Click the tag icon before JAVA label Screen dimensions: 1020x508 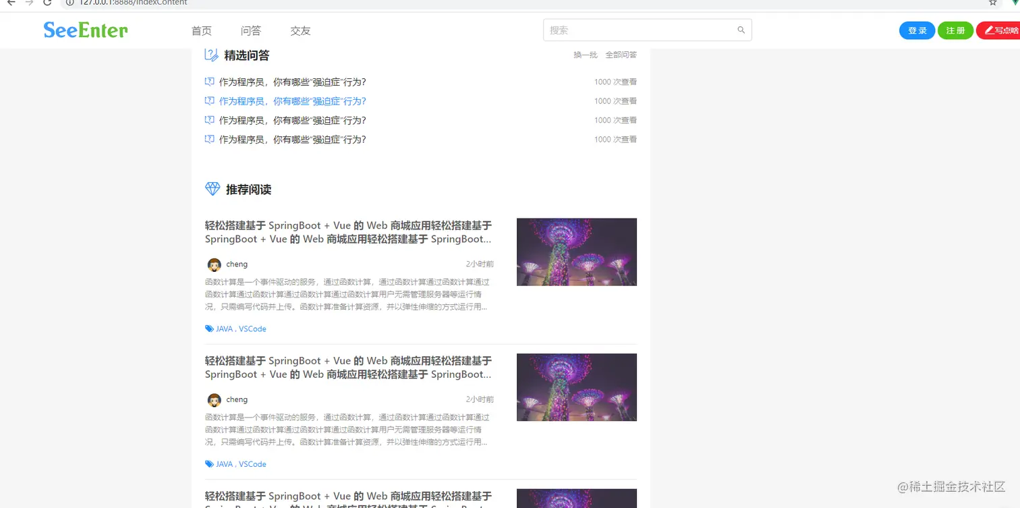pyautogui.click(x=209, y=329)
